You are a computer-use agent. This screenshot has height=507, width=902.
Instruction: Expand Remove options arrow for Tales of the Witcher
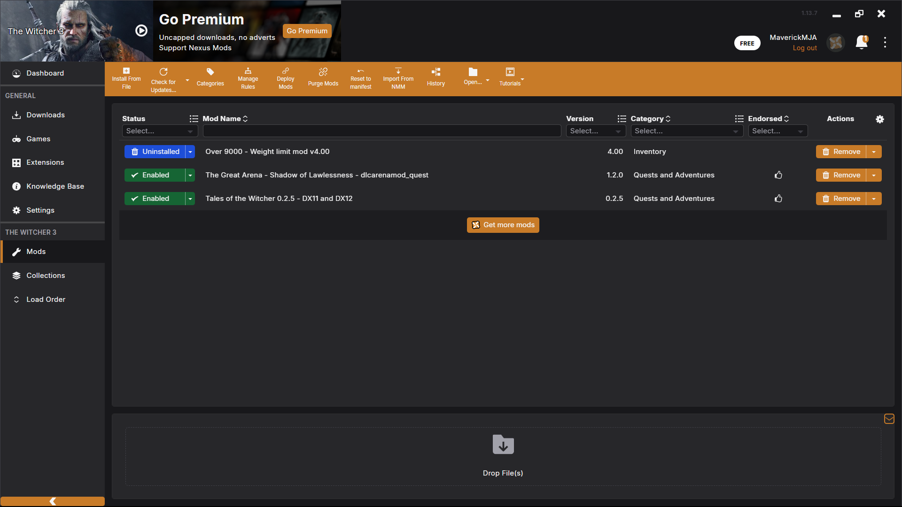pos(874,199)
